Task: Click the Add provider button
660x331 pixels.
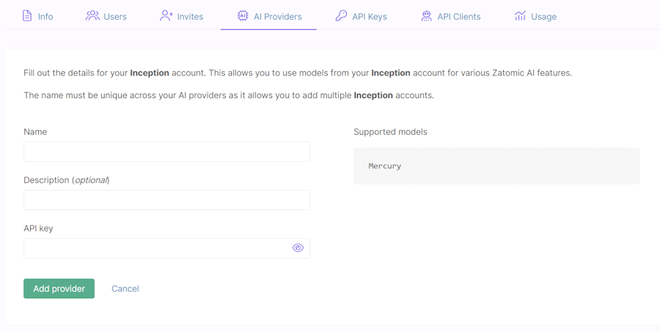Action: pyautogui.click(x=59, y=289)
